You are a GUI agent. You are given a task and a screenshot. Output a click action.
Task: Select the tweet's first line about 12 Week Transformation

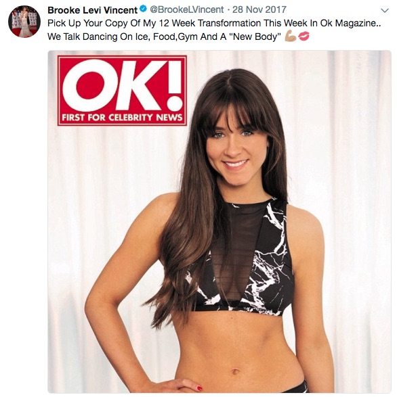pyautogui.click(x=214, y=23)
